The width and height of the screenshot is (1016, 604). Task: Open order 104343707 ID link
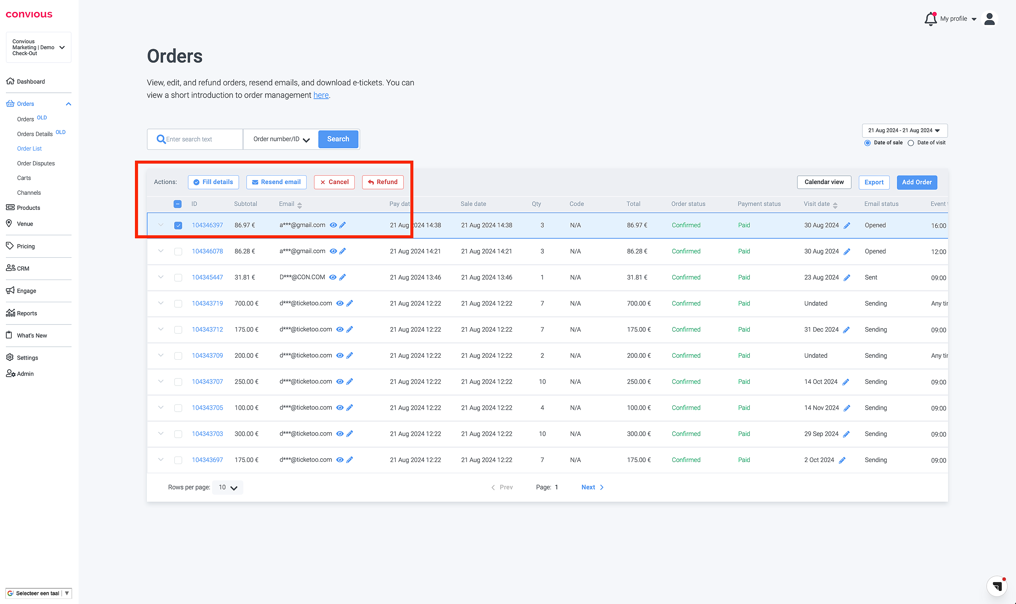[x=207, y=382]
